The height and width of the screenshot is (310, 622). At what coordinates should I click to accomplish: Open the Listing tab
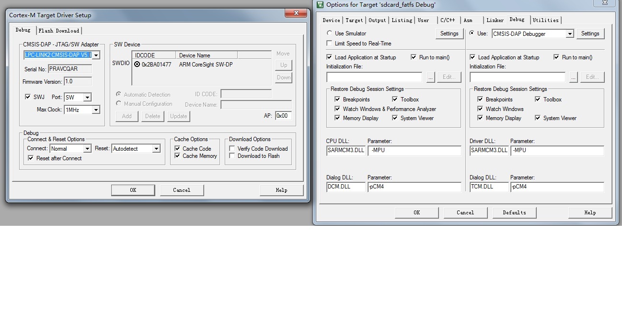402,20
